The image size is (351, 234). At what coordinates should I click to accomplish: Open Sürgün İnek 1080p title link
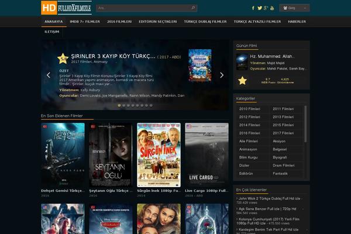tap(159, 191)
